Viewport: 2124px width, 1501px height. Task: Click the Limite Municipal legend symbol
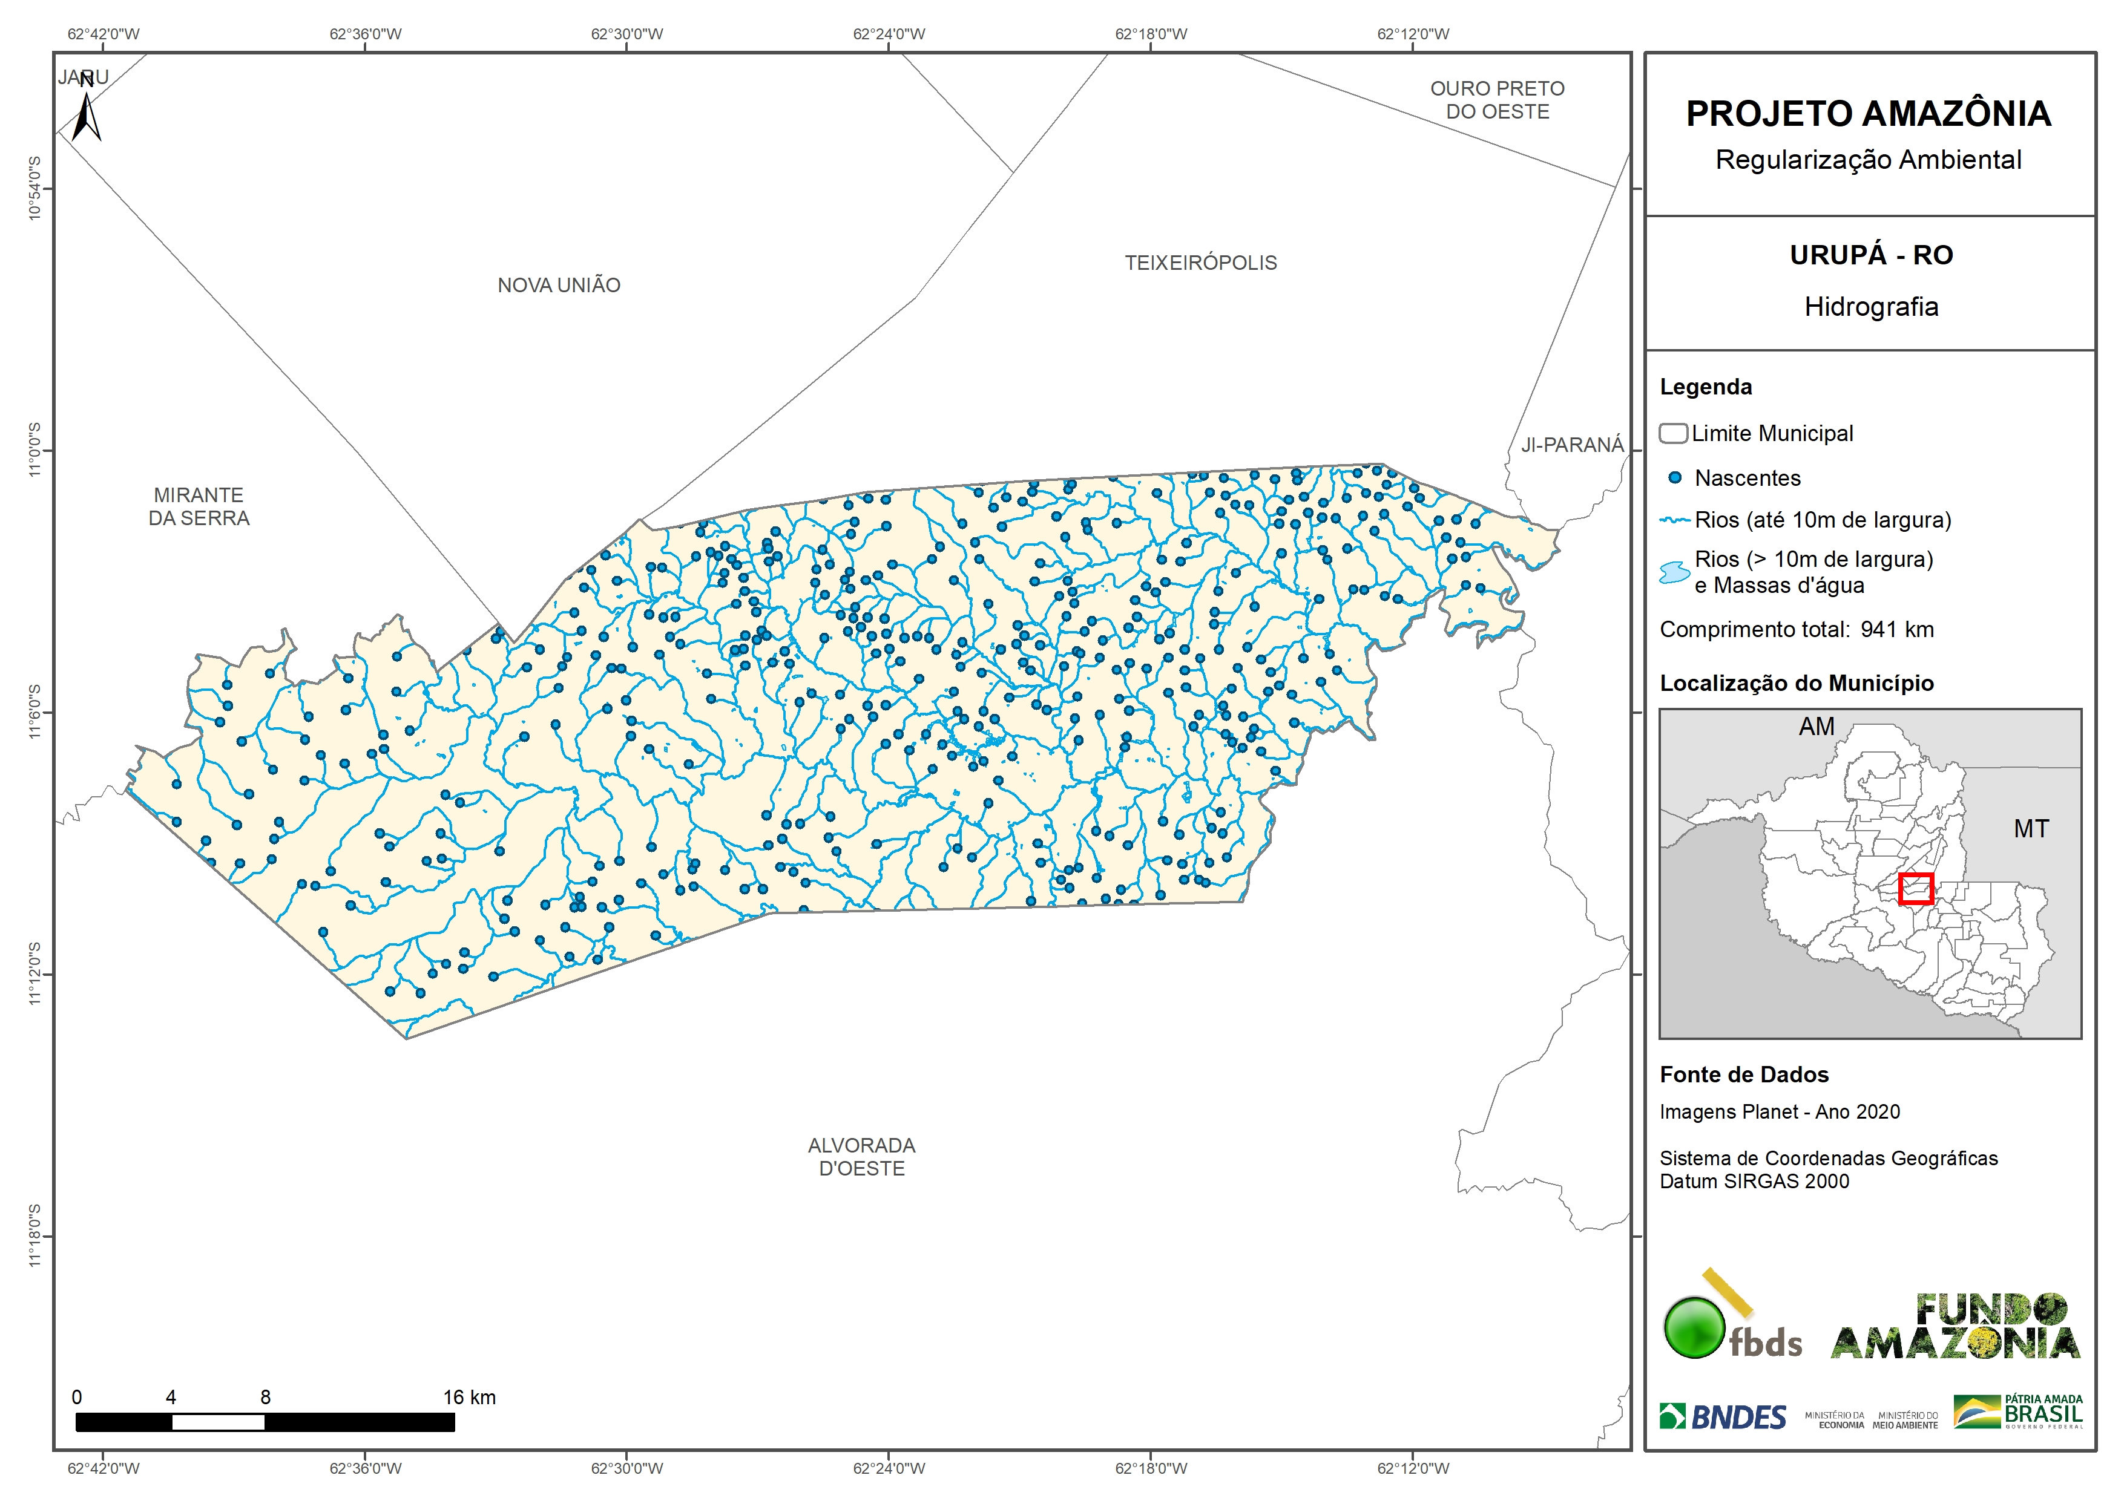pos(1672,433)
